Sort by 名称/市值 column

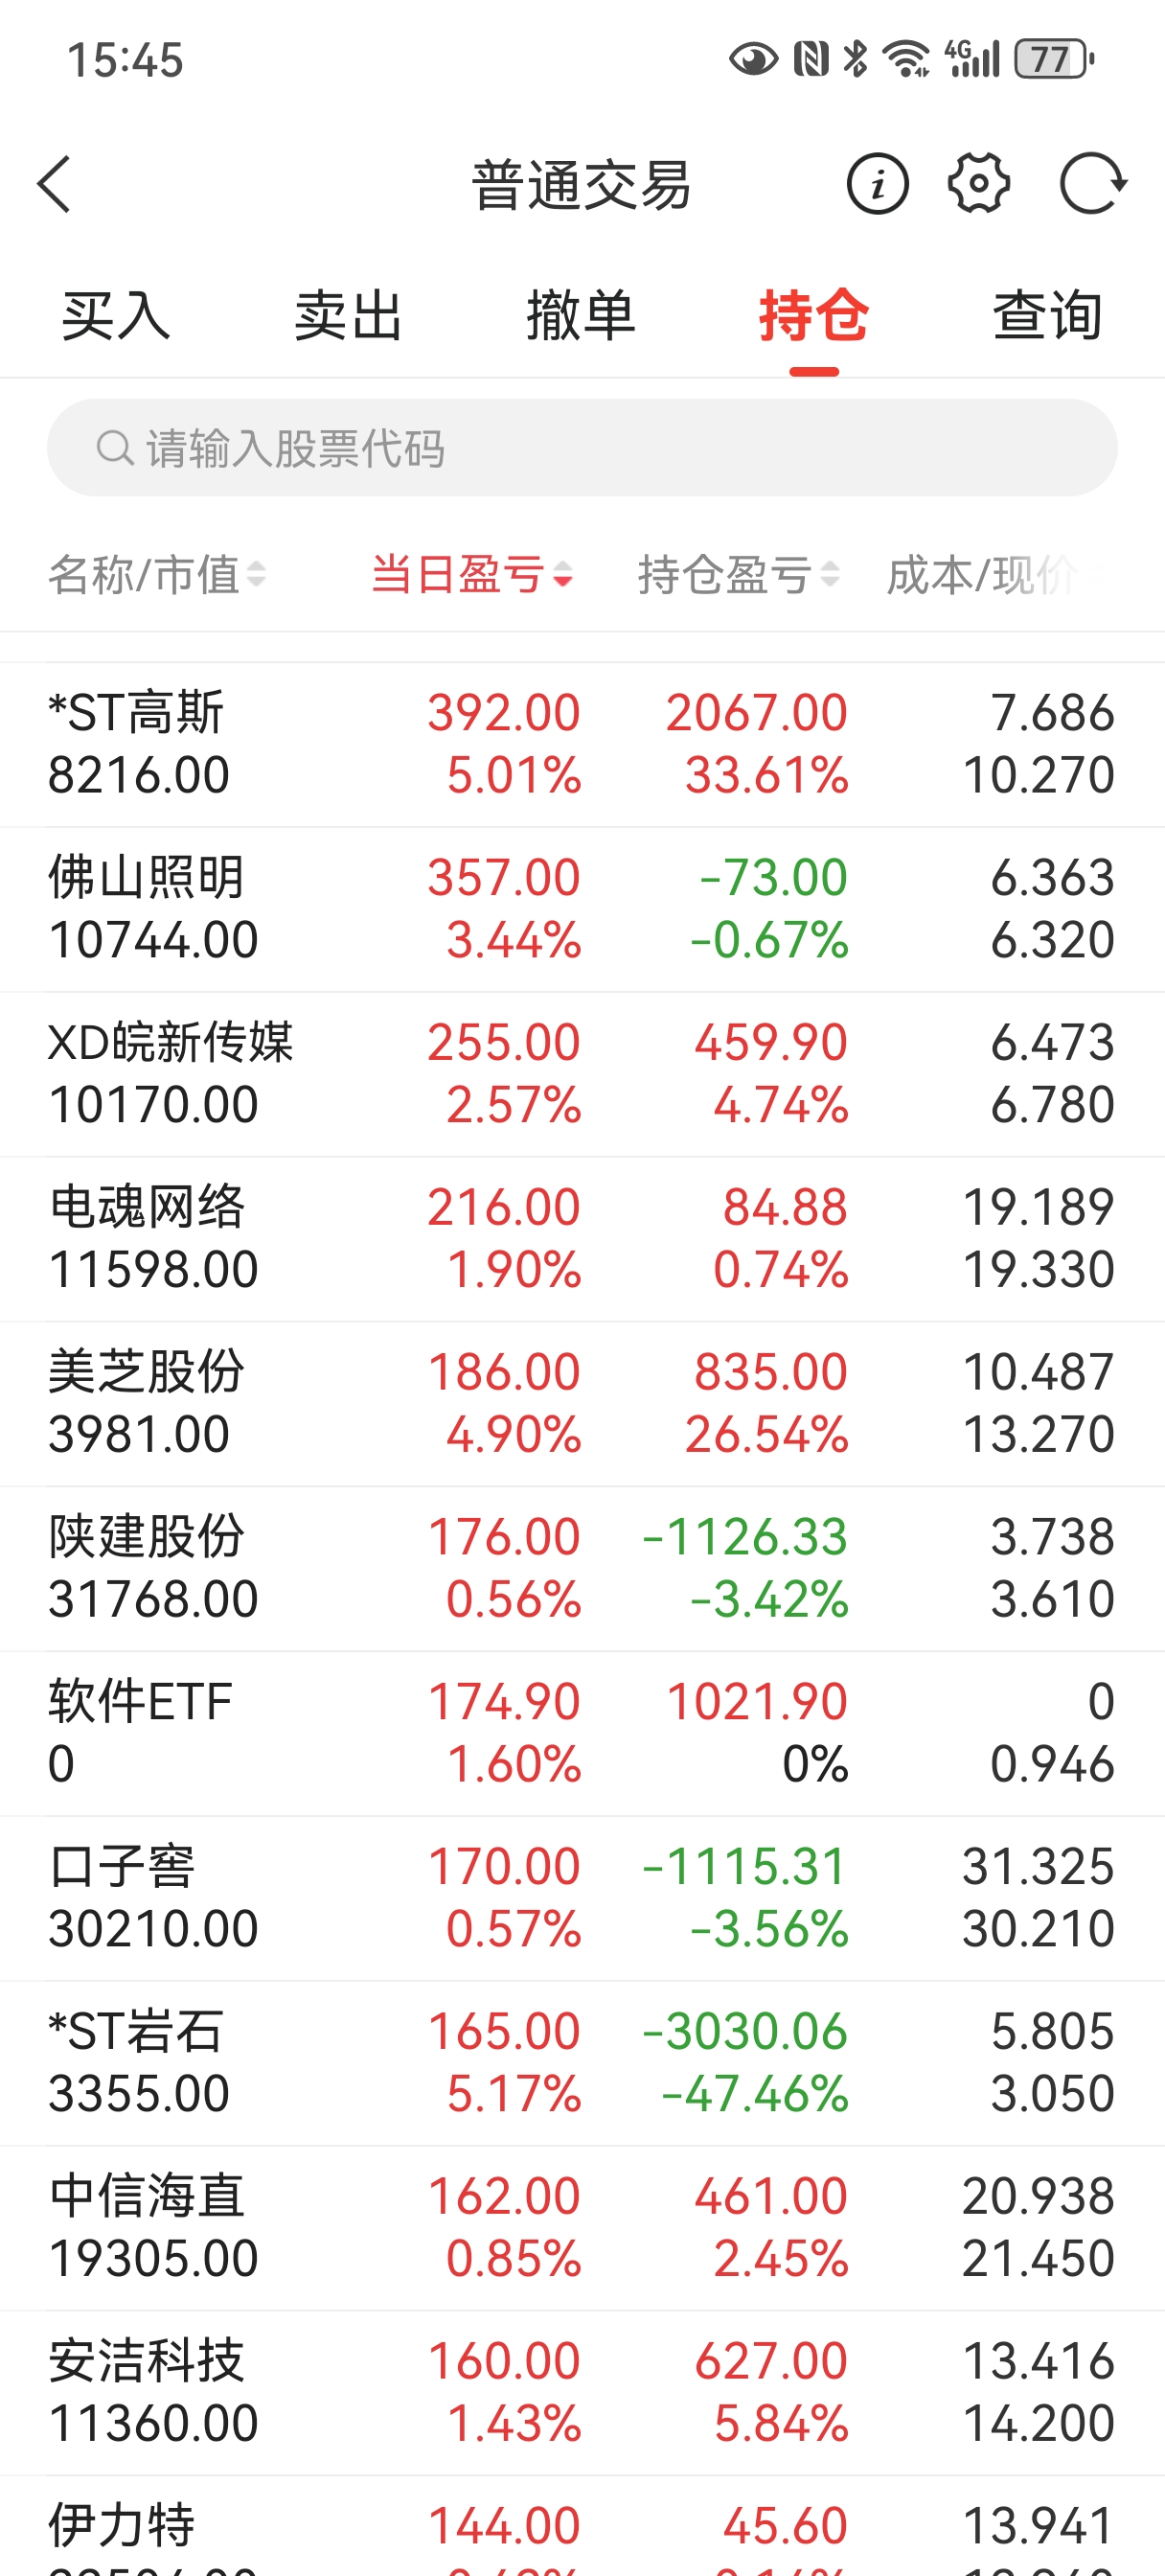[157, 575]
